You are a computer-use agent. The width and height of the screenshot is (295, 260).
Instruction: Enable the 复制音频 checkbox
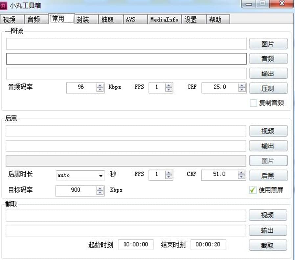pos(253,103)
